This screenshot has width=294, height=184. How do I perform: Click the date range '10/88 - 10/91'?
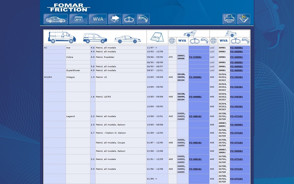coord(155,116)
